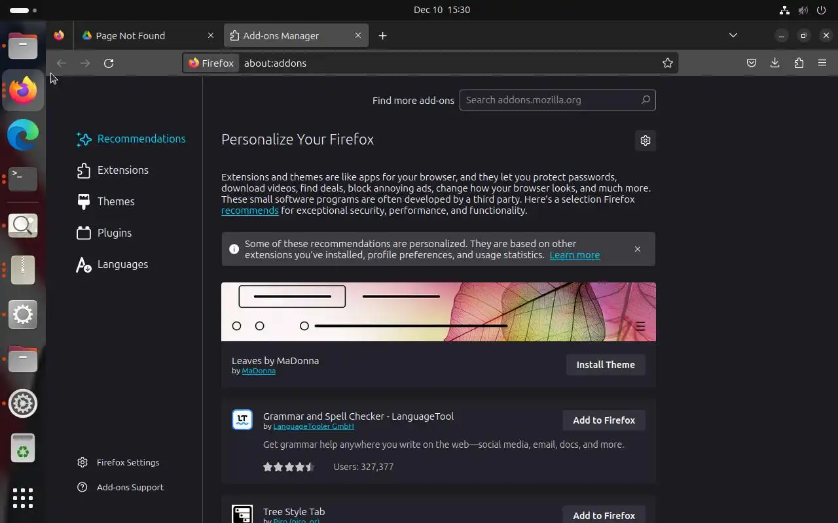Open the Recommendations category
Image resolution: width=838 pixels, height=523 pixels.
131,139
